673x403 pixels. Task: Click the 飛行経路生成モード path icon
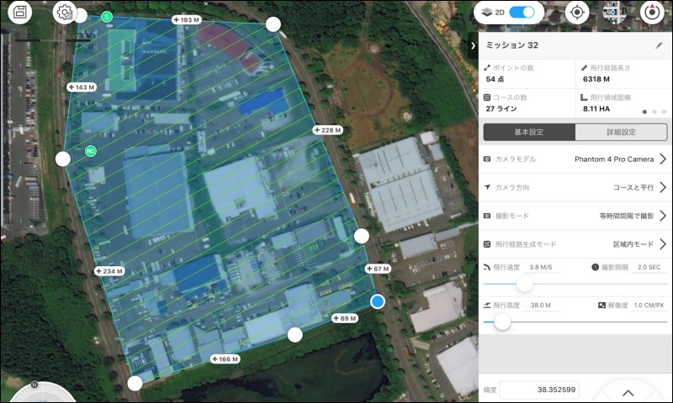pos(487,244)
